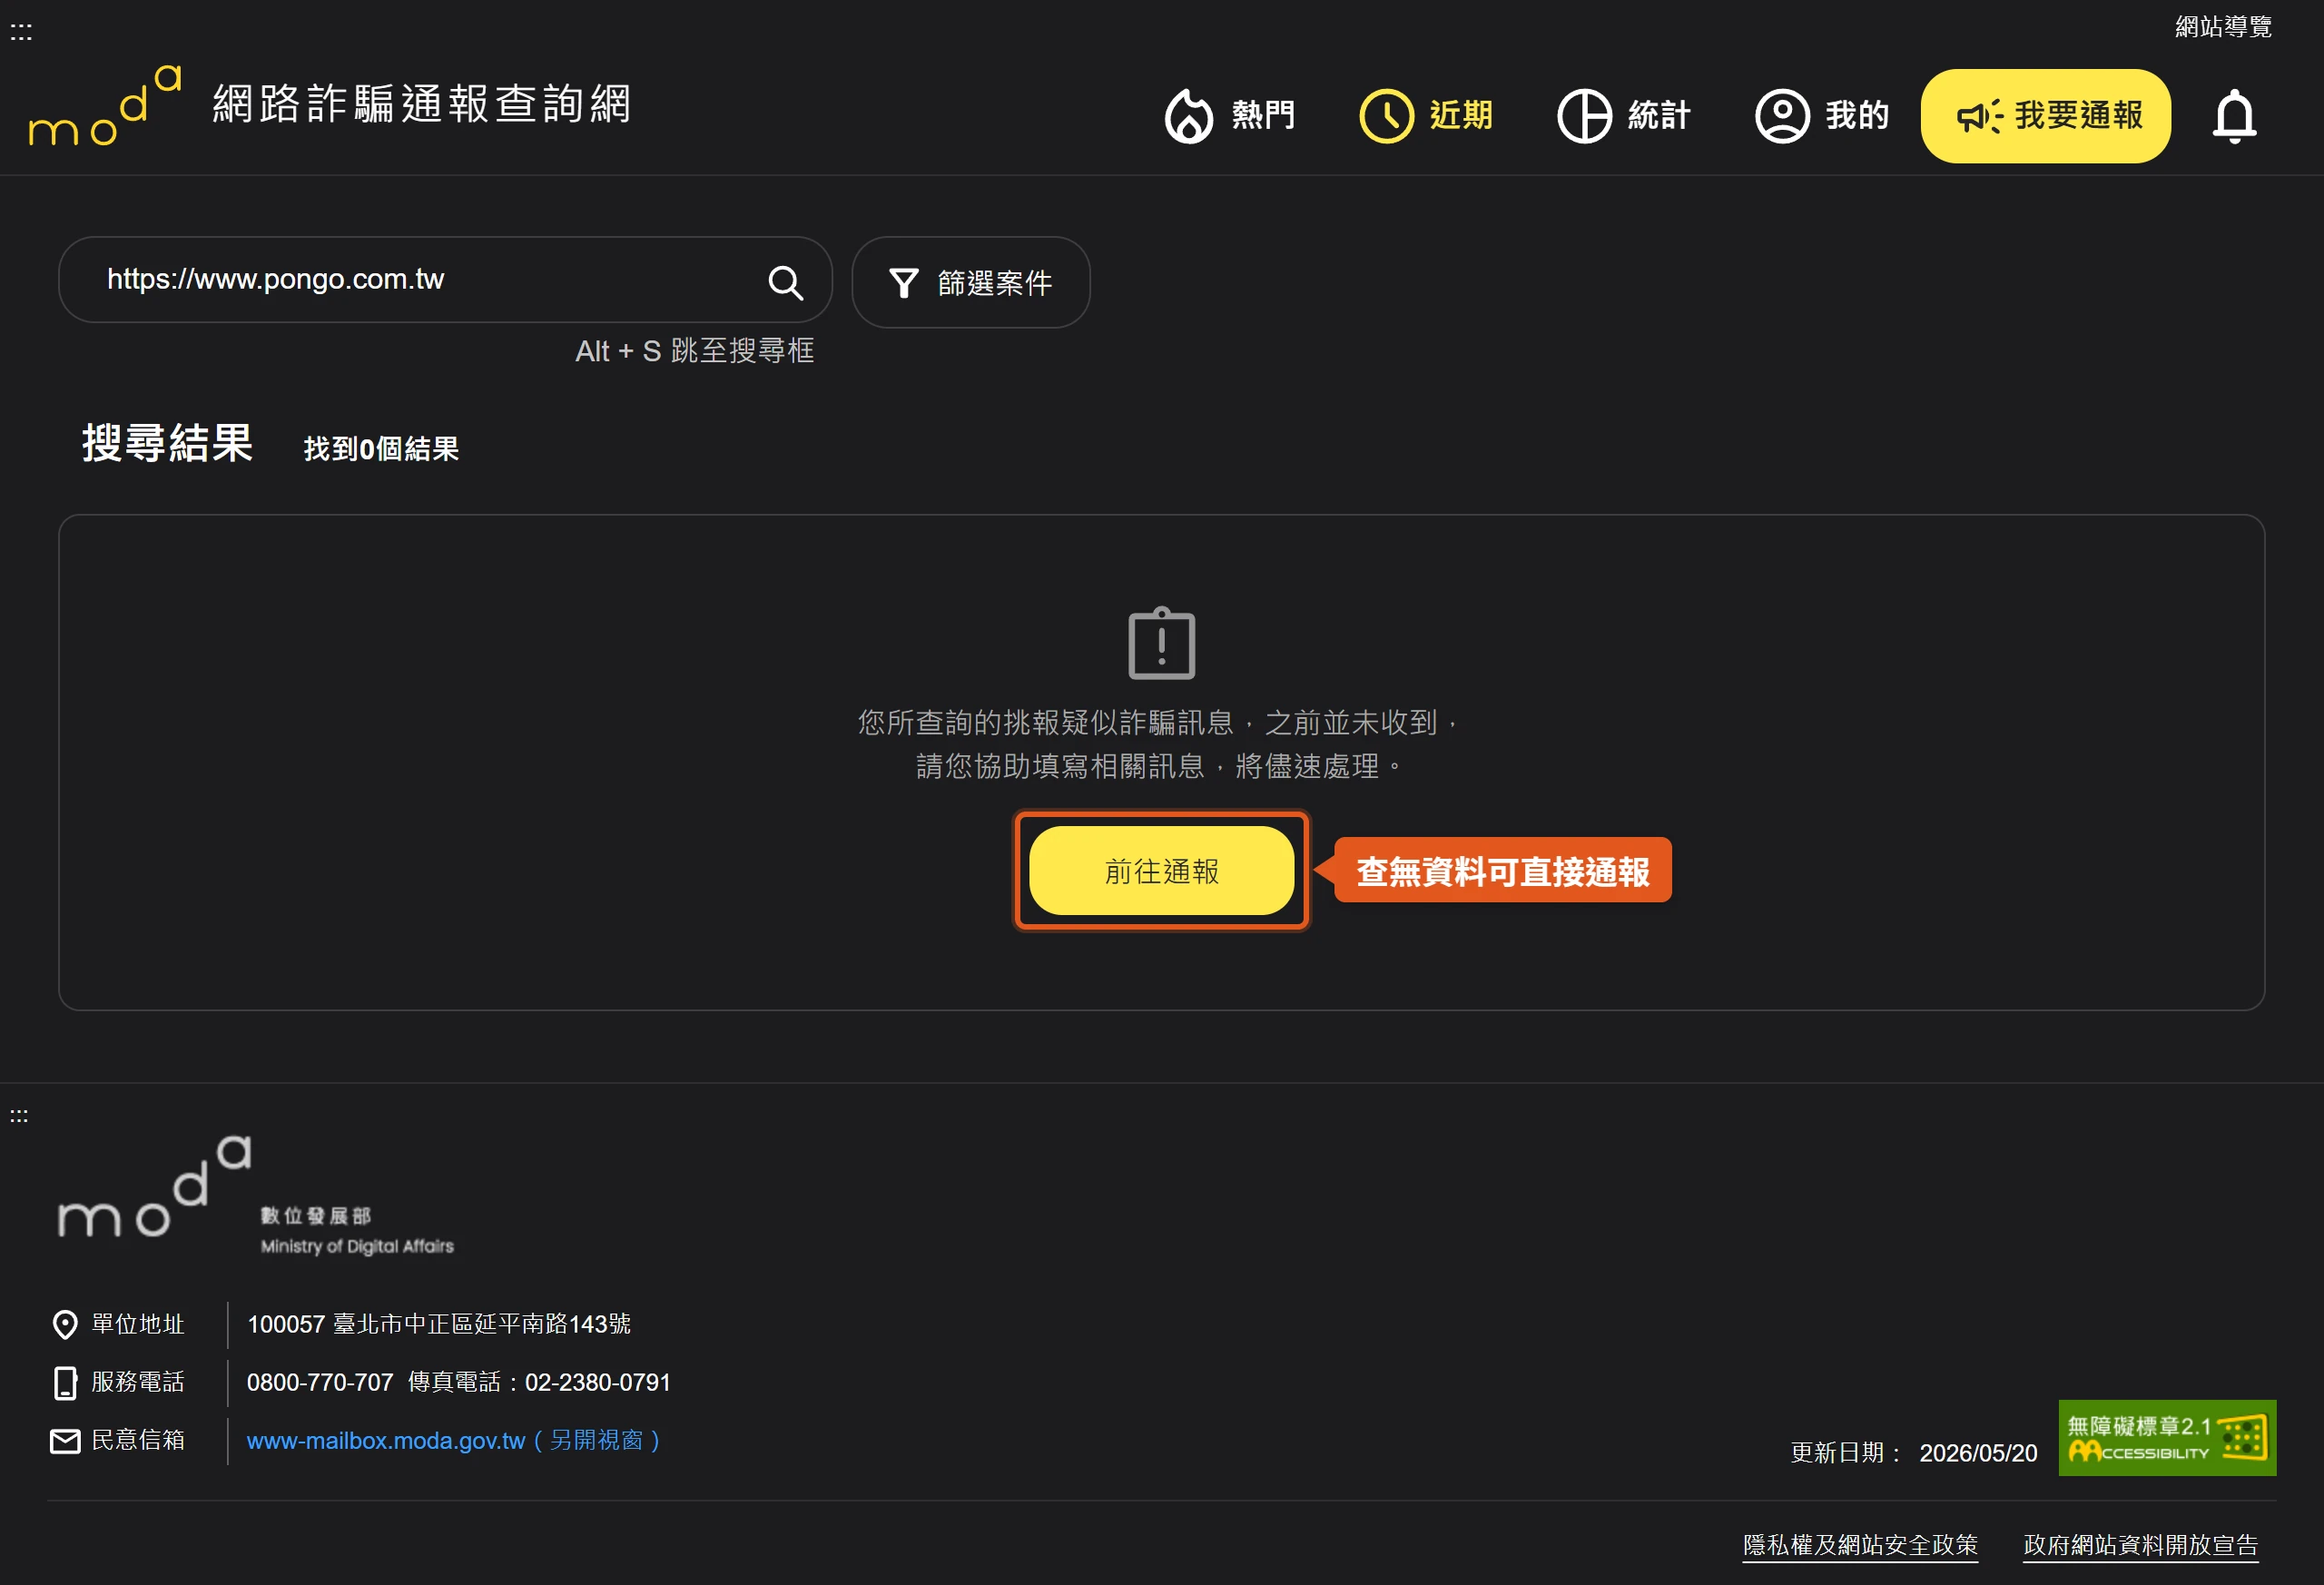2324x1585 pixels.
Task: Click the update date 2026/05/20
Action: pyautogui.click(x=1978, y=1453)
